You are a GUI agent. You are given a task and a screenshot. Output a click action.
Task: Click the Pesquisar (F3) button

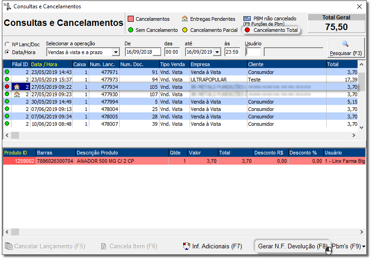point(346,48)
